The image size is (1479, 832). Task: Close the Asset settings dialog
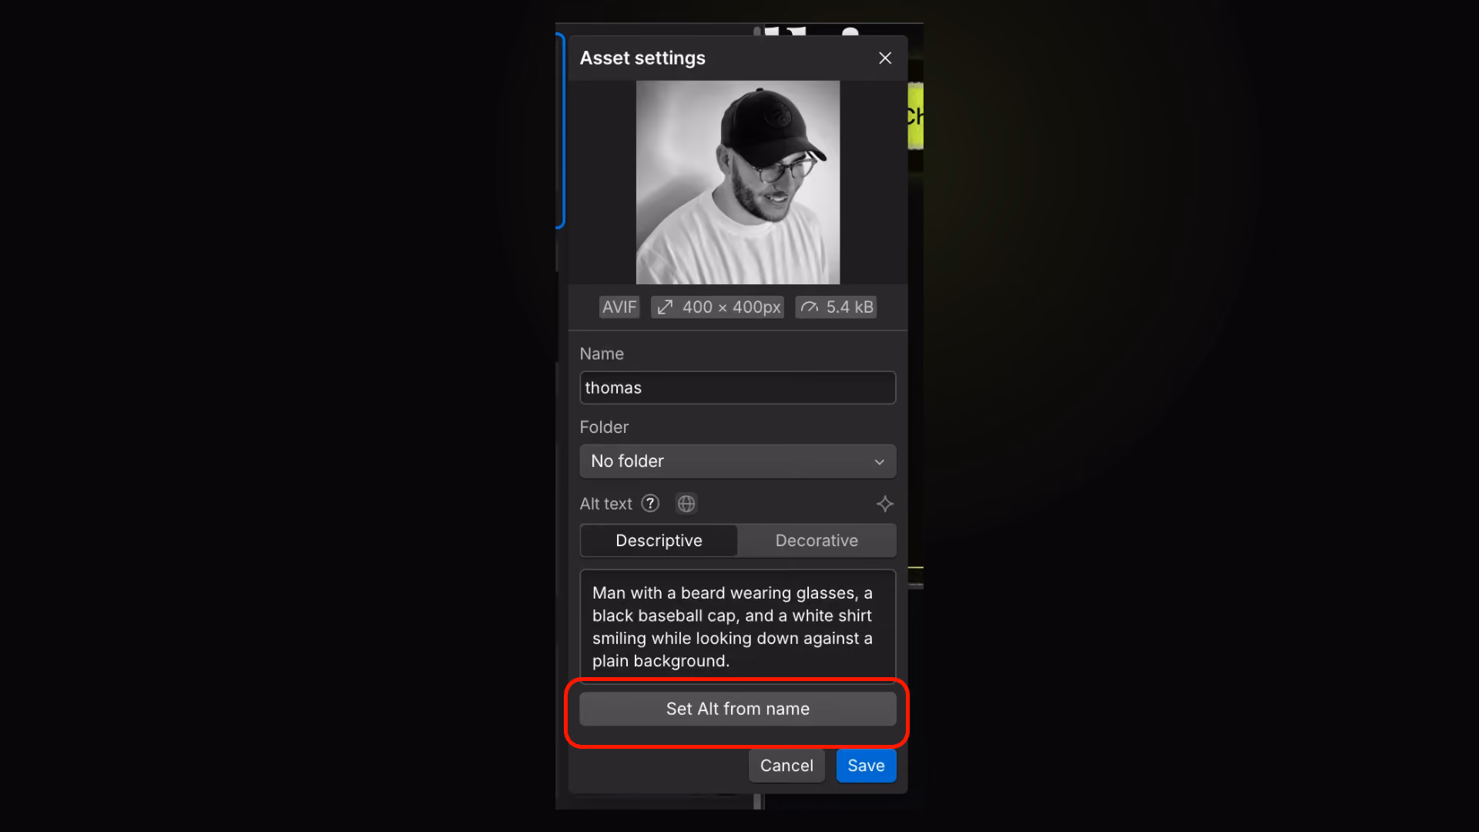pos(885,59)
